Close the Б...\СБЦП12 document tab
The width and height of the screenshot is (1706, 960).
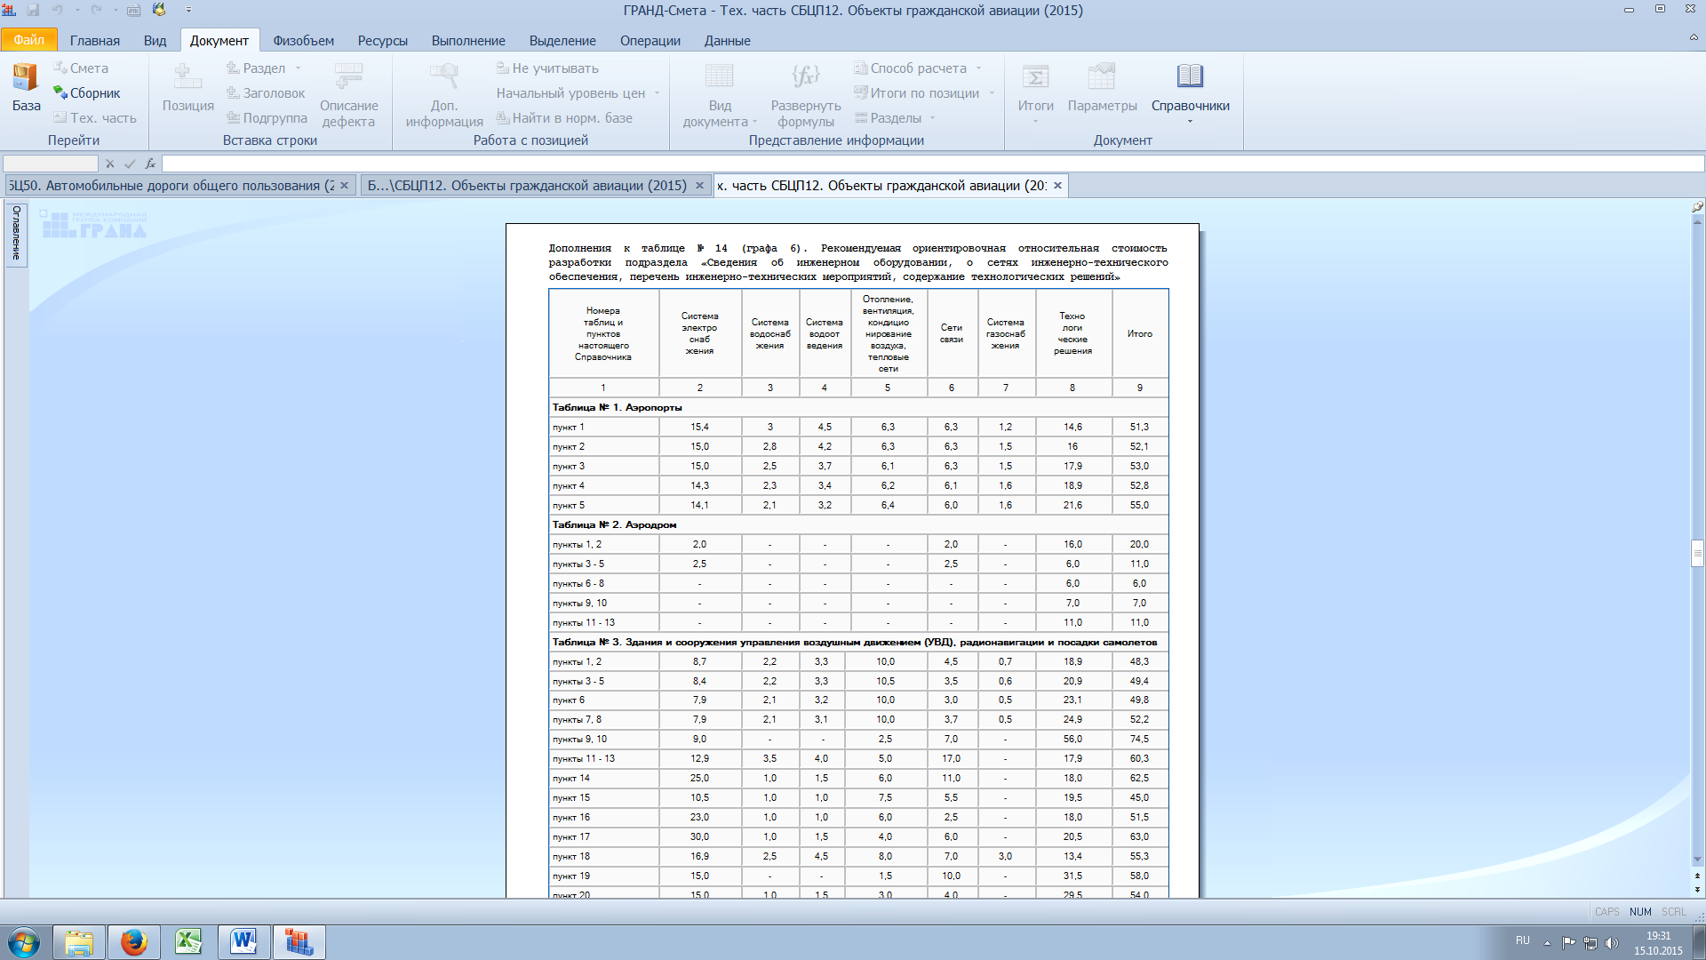click(x=699, y=185)
